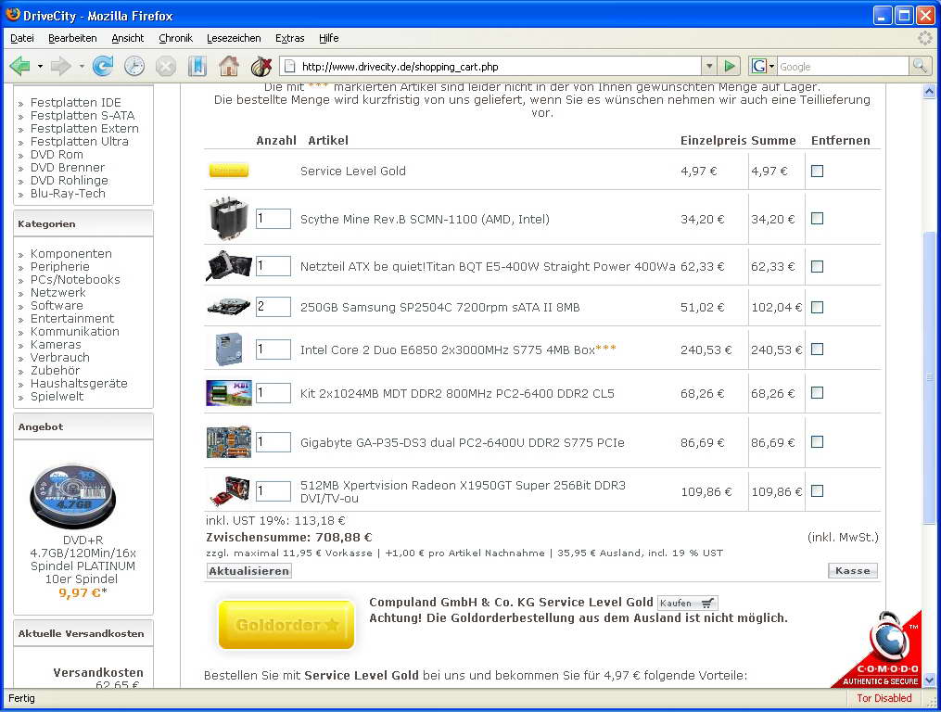
Task: Check remove box for Intel Core 2 Duo
Action: (817, 350)
